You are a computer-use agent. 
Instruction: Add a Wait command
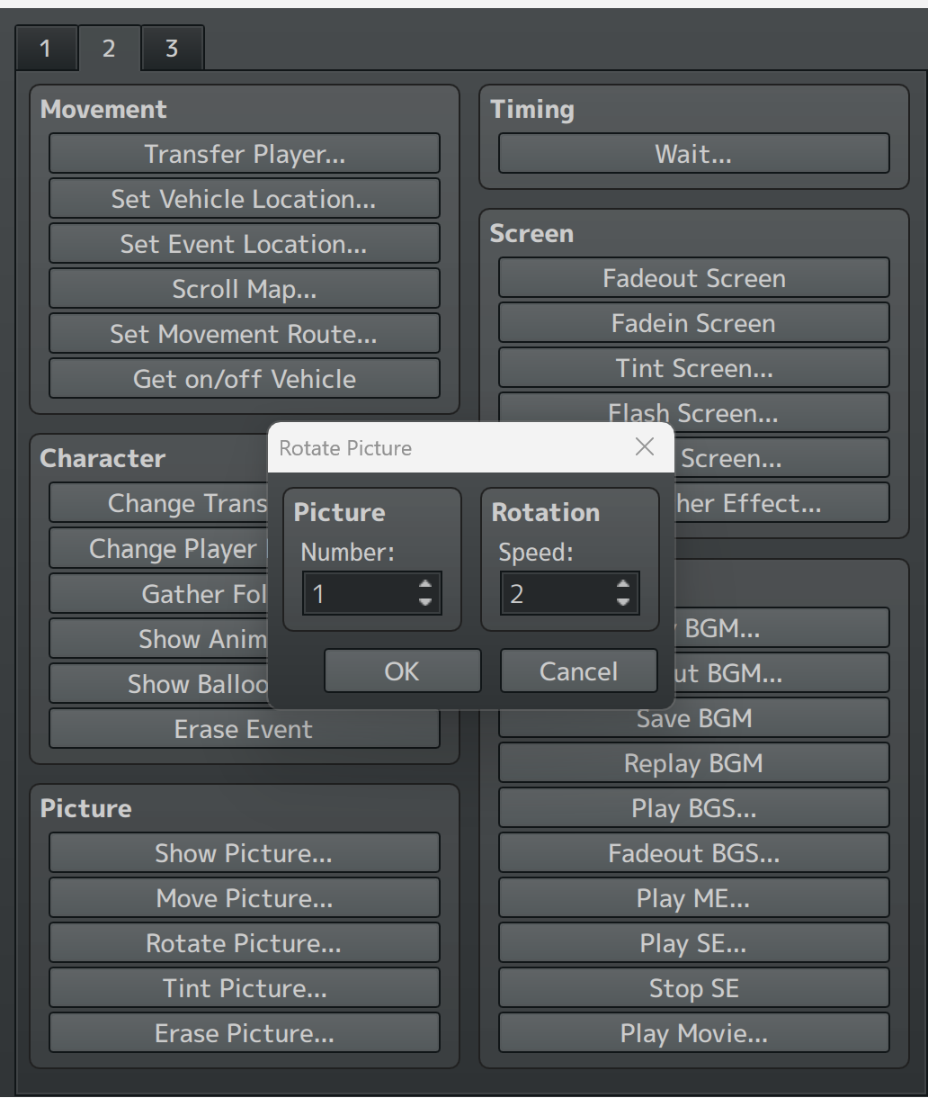pyautogui.click(x=694, y=154)
